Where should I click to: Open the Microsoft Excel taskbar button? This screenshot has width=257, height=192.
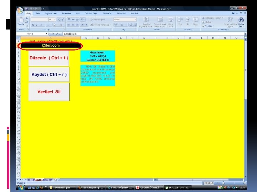(x=178, y=188)
